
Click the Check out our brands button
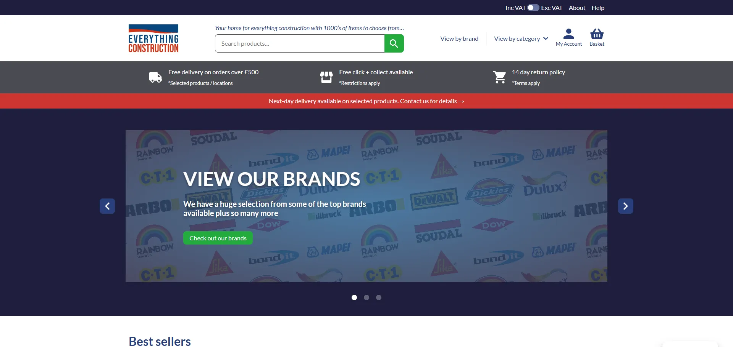(x=218, y=238)
